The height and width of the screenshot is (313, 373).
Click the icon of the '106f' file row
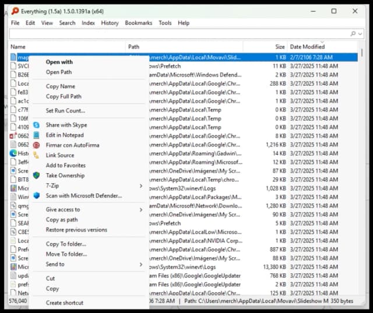click(13, 118)
